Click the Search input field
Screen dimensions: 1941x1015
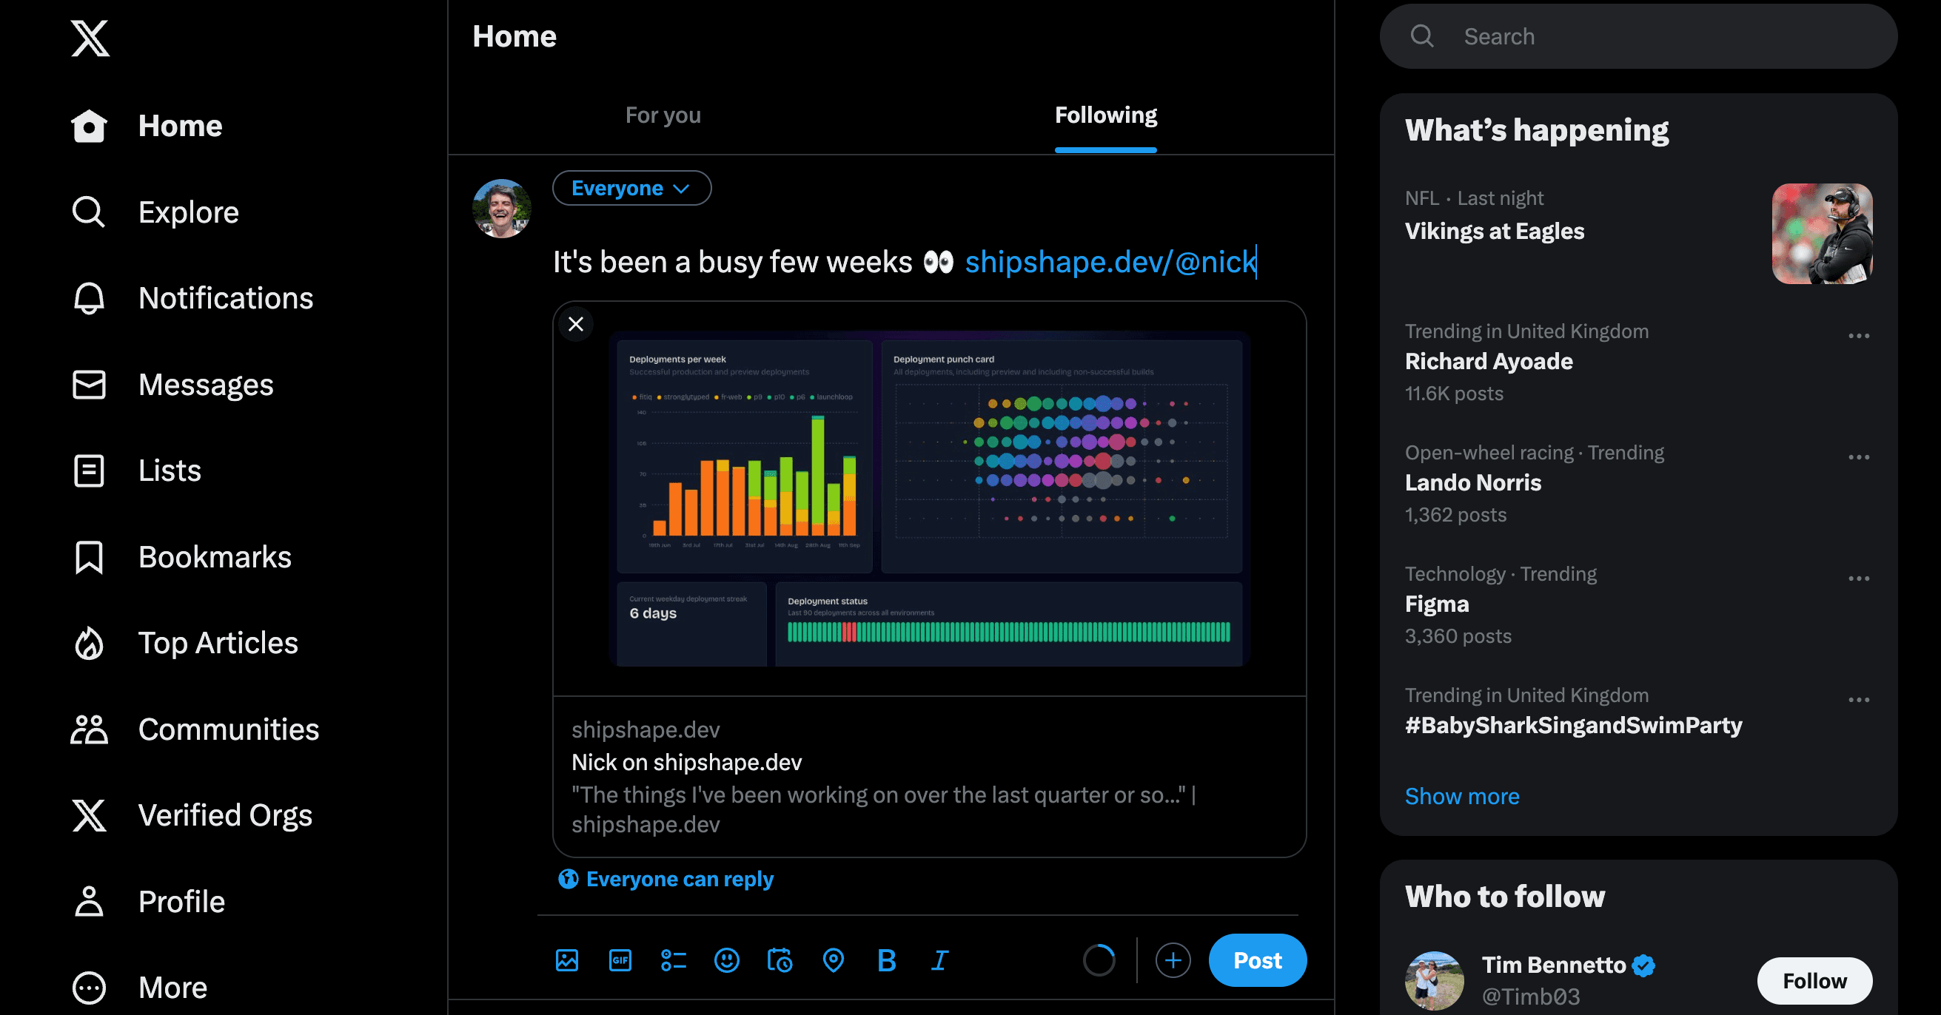coord(1638,36)
